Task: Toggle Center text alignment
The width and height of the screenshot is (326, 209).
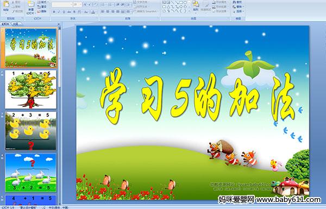Action: pyautogui.click(x=108, y=11)
